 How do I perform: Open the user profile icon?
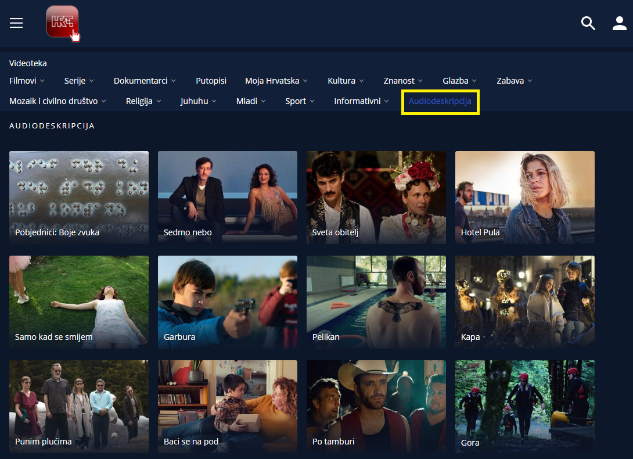tap(619, 23)
